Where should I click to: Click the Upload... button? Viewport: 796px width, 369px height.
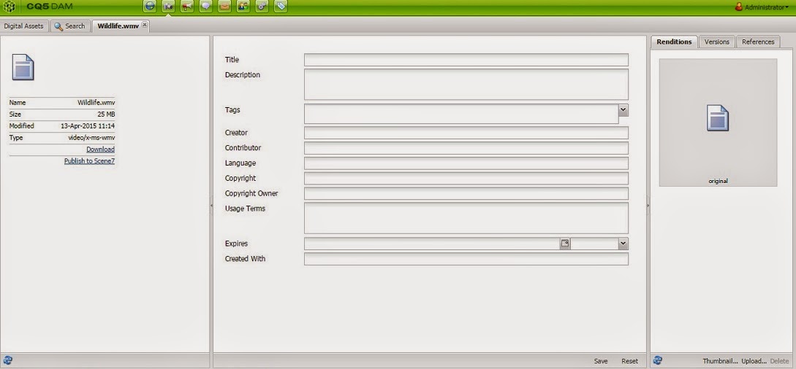pyautogui.click(x=754, y=361)
